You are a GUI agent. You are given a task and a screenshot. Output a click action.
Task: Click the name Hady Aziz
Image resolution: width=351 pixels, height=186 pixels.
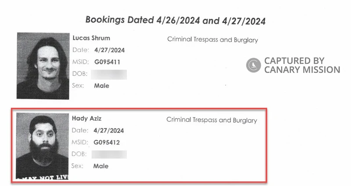pyautogui.click(x=86, y=118)
